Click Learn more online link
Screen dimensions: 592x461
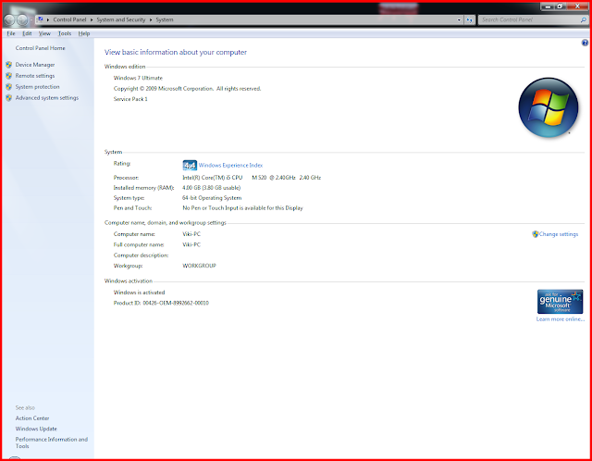pyautogui.click(x=561, y=319)
